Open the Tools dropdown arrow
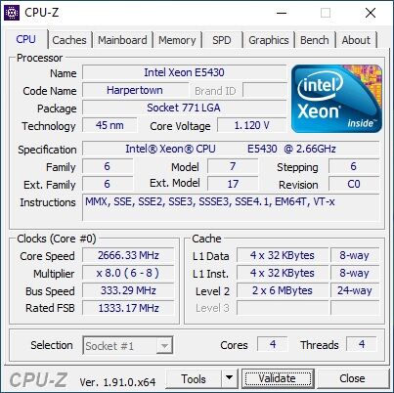The image size is (394, 393). click(x=230, y=378)
